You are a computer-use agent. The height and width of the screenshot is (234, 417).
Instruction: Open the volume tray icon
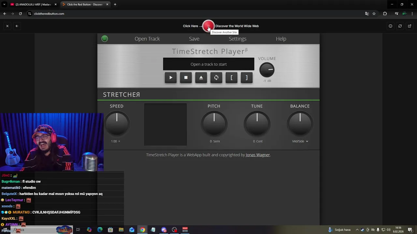click(389, 230)
